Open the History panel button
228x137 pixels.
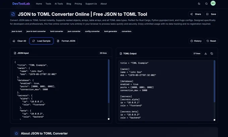196,41
